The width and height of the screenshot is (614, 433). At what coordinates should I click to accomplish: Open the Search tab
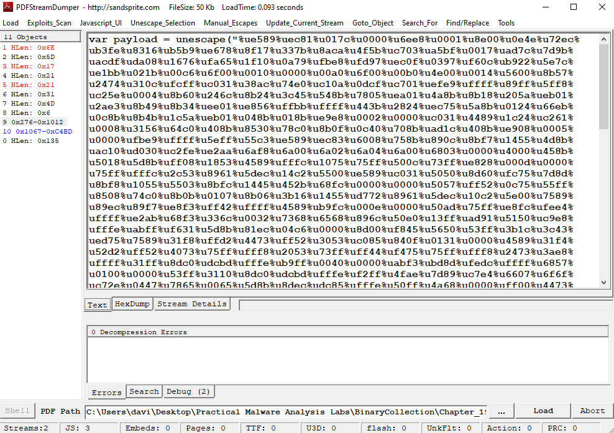[144, 391]
